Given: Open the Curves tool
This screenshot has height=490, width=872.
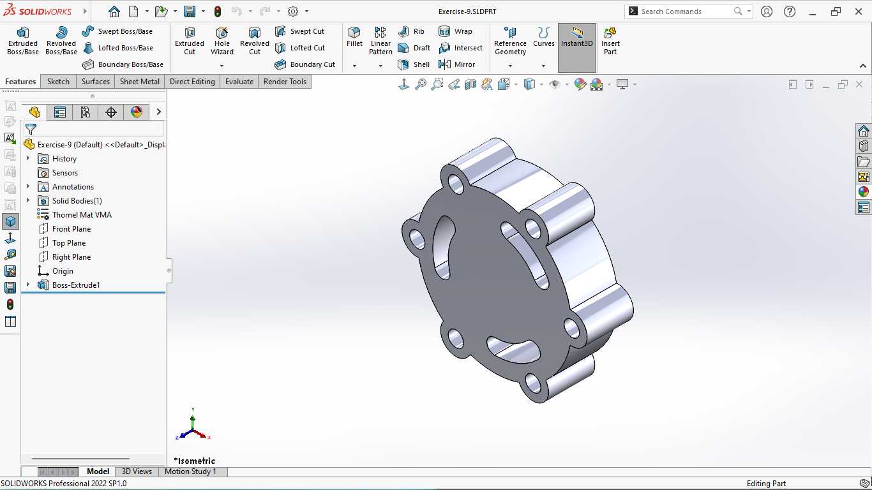Looking at the screenshot, I should [544, 37].
